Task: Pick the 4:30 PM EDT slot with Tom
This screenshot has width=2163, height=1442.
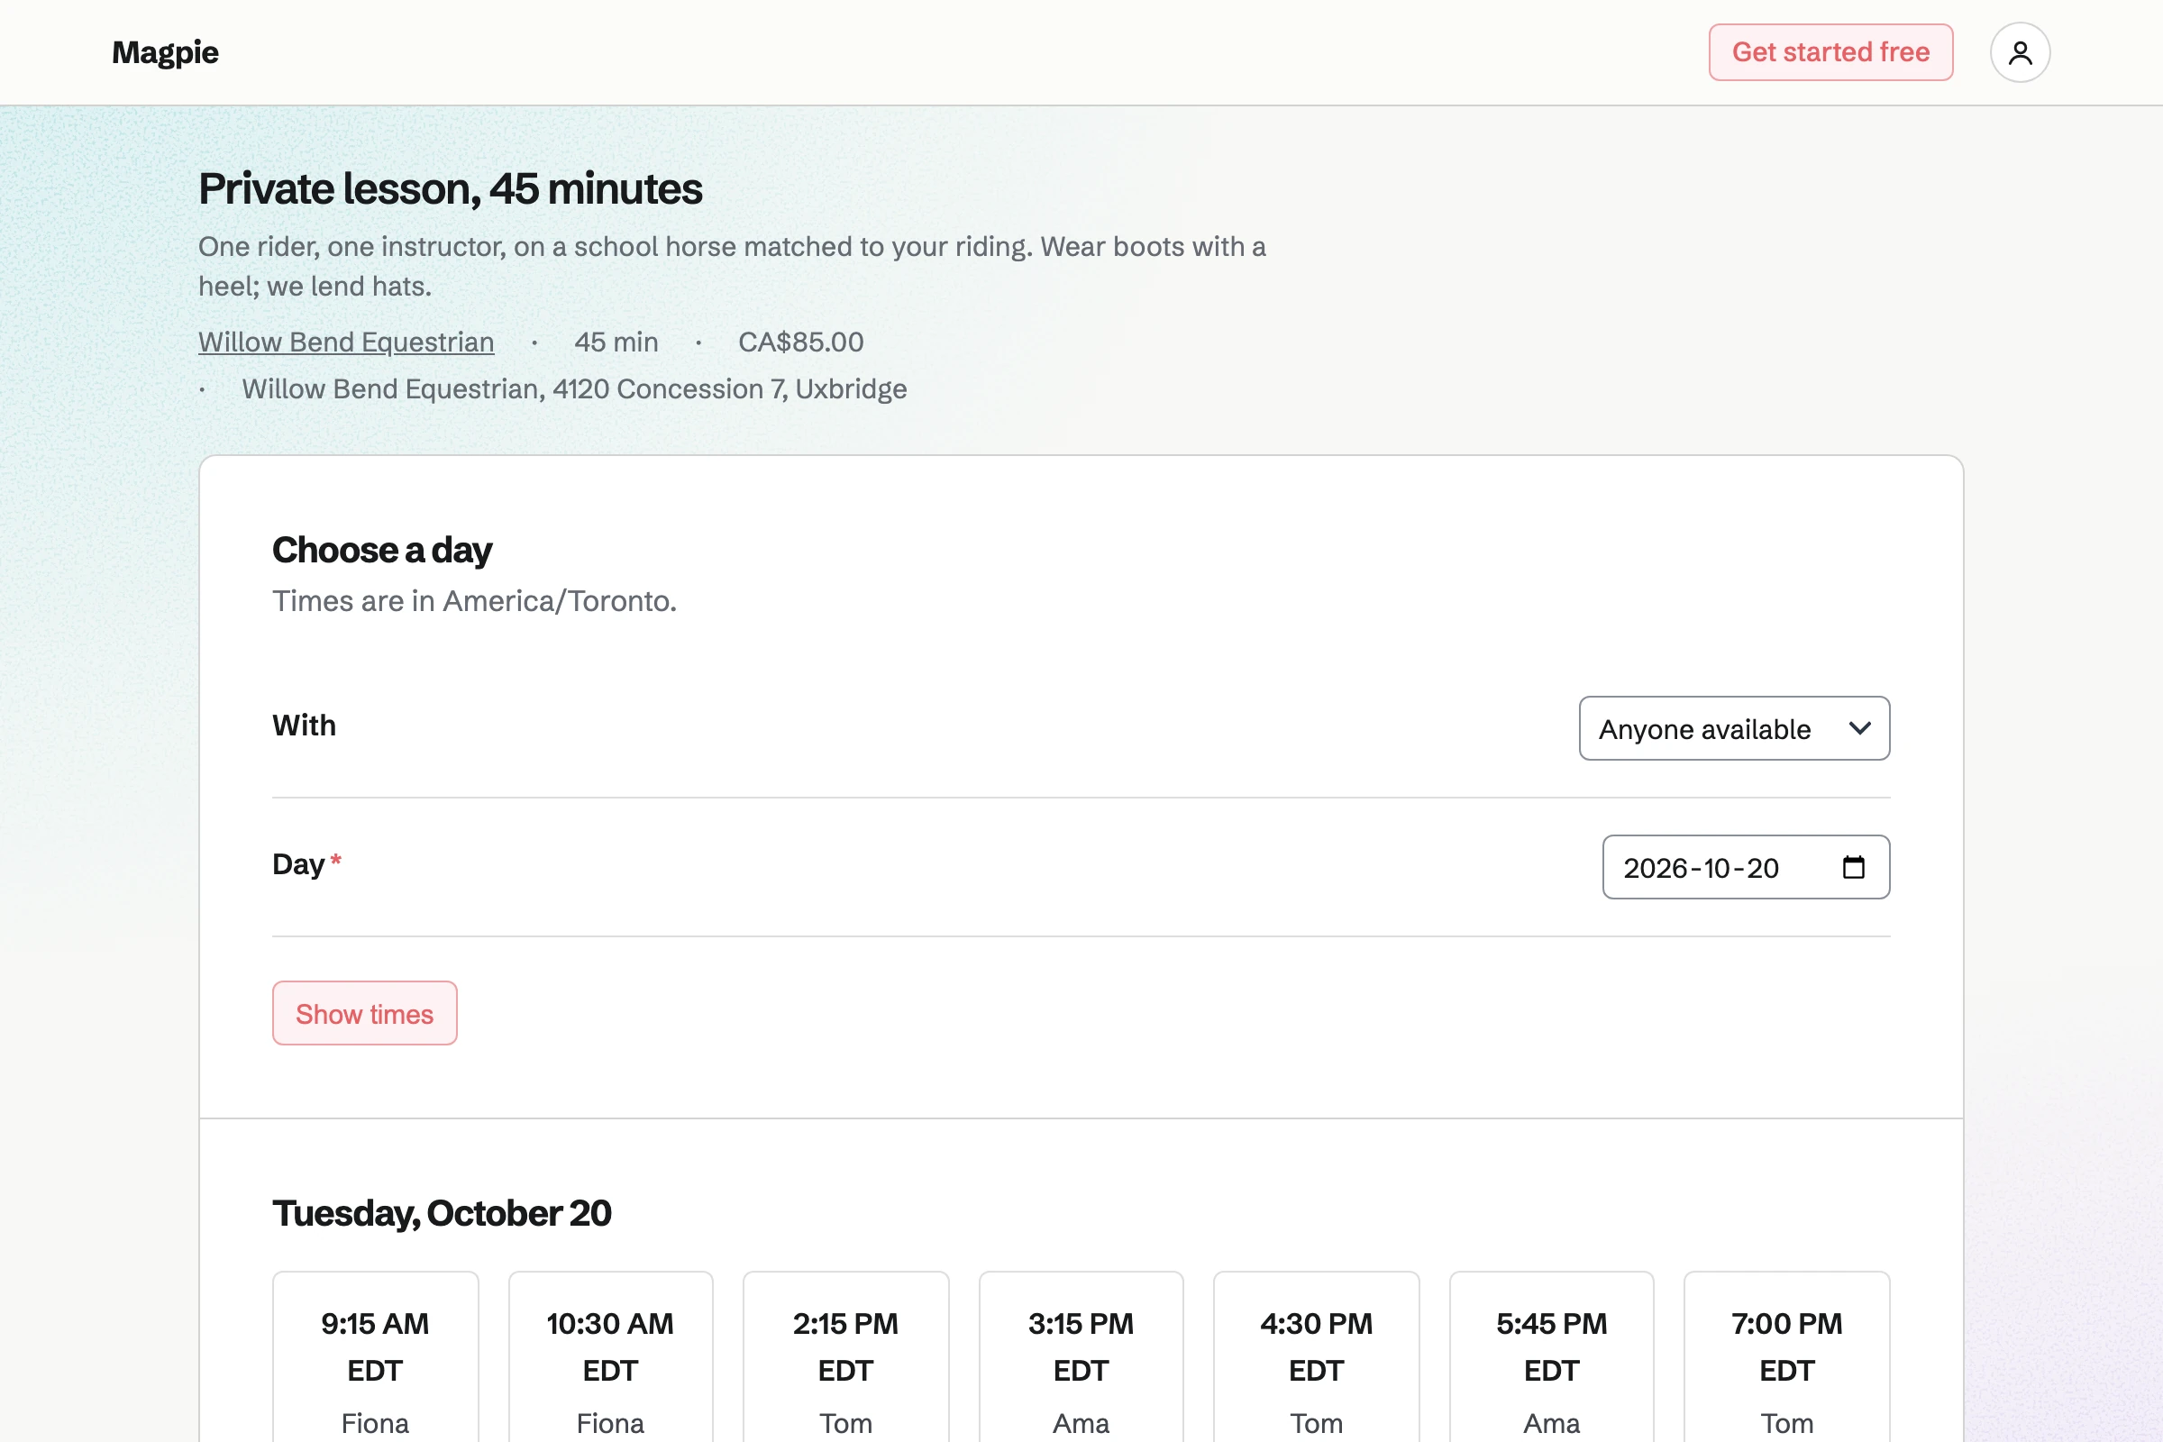Action: (x=1316, y=1357)
